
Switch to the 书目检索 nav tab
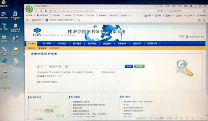32,43
